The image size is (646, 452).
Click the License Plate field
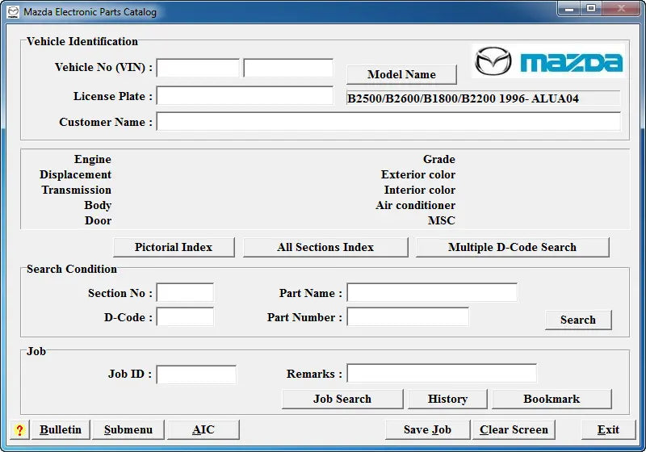[x=245, y=96]
